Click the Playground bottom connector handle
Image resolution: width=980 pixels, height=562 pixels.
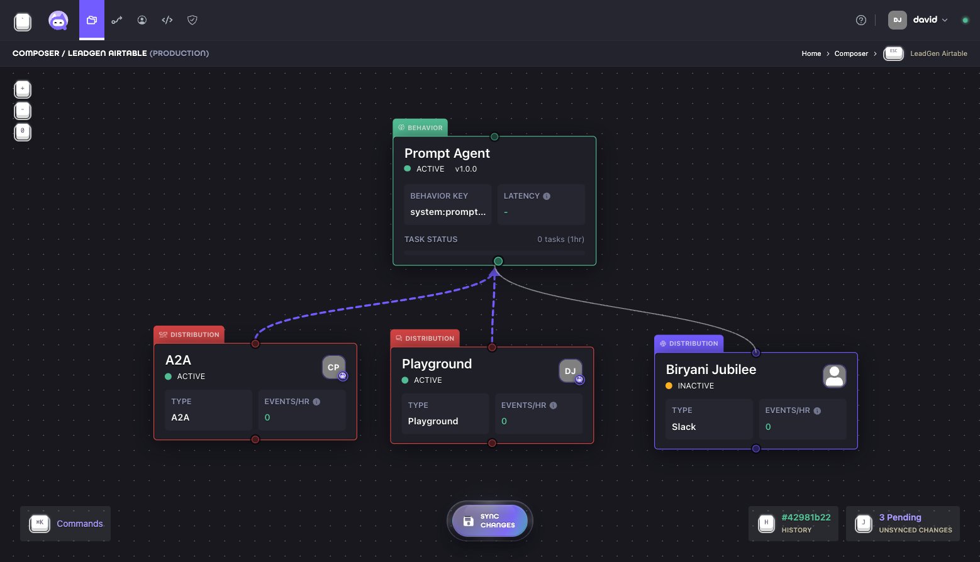[x=492, y=443]
